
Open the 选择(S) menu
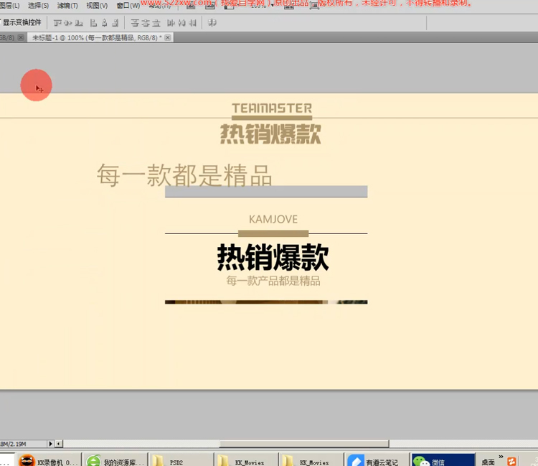click(x=38, y=6)
